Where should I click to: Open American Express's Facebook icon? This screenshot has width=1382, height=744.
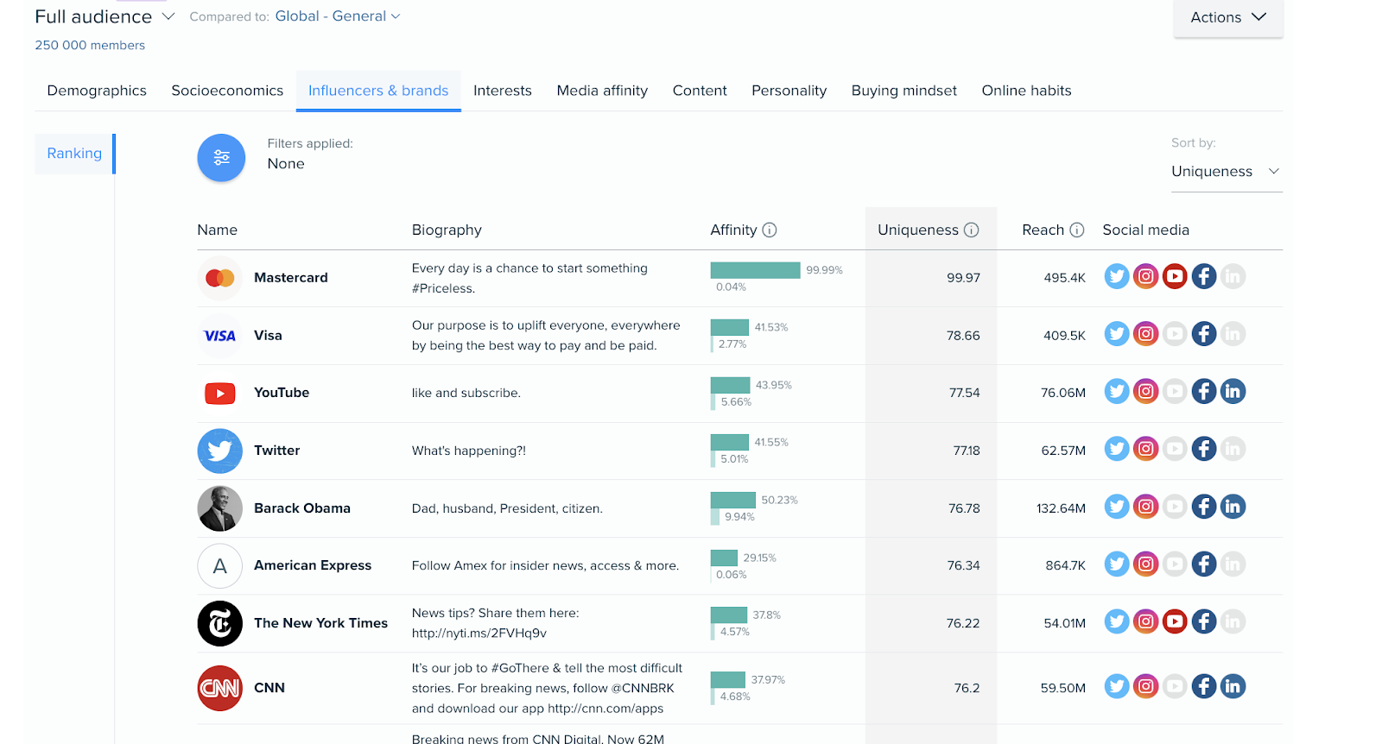[1204, 564]
